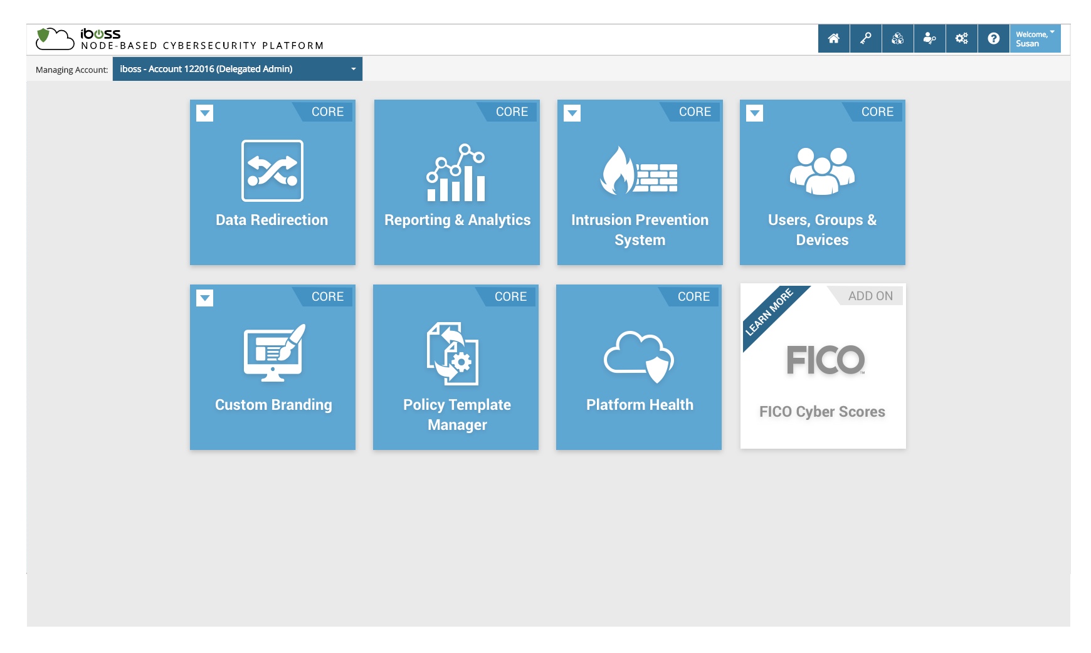Click the stacked cubes icon in the top bar

click(x=898, y=38)
